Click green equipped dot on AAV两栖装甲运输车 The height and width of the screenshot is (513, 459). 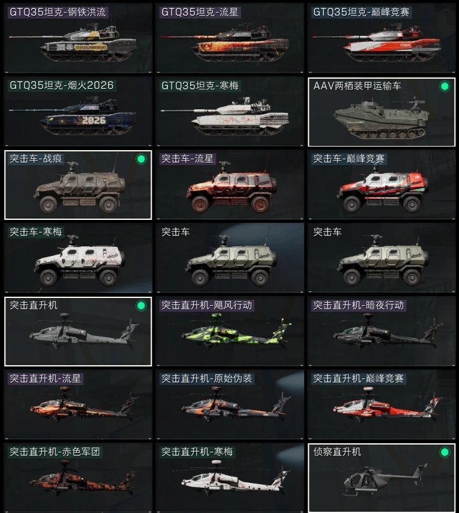(445, 87)
